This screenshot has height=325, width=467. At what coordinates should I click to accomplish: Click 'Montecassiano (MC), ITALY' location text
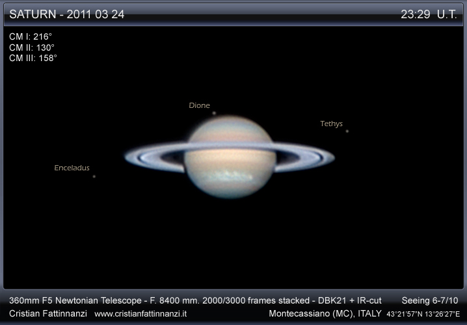[x=325, y=313]
